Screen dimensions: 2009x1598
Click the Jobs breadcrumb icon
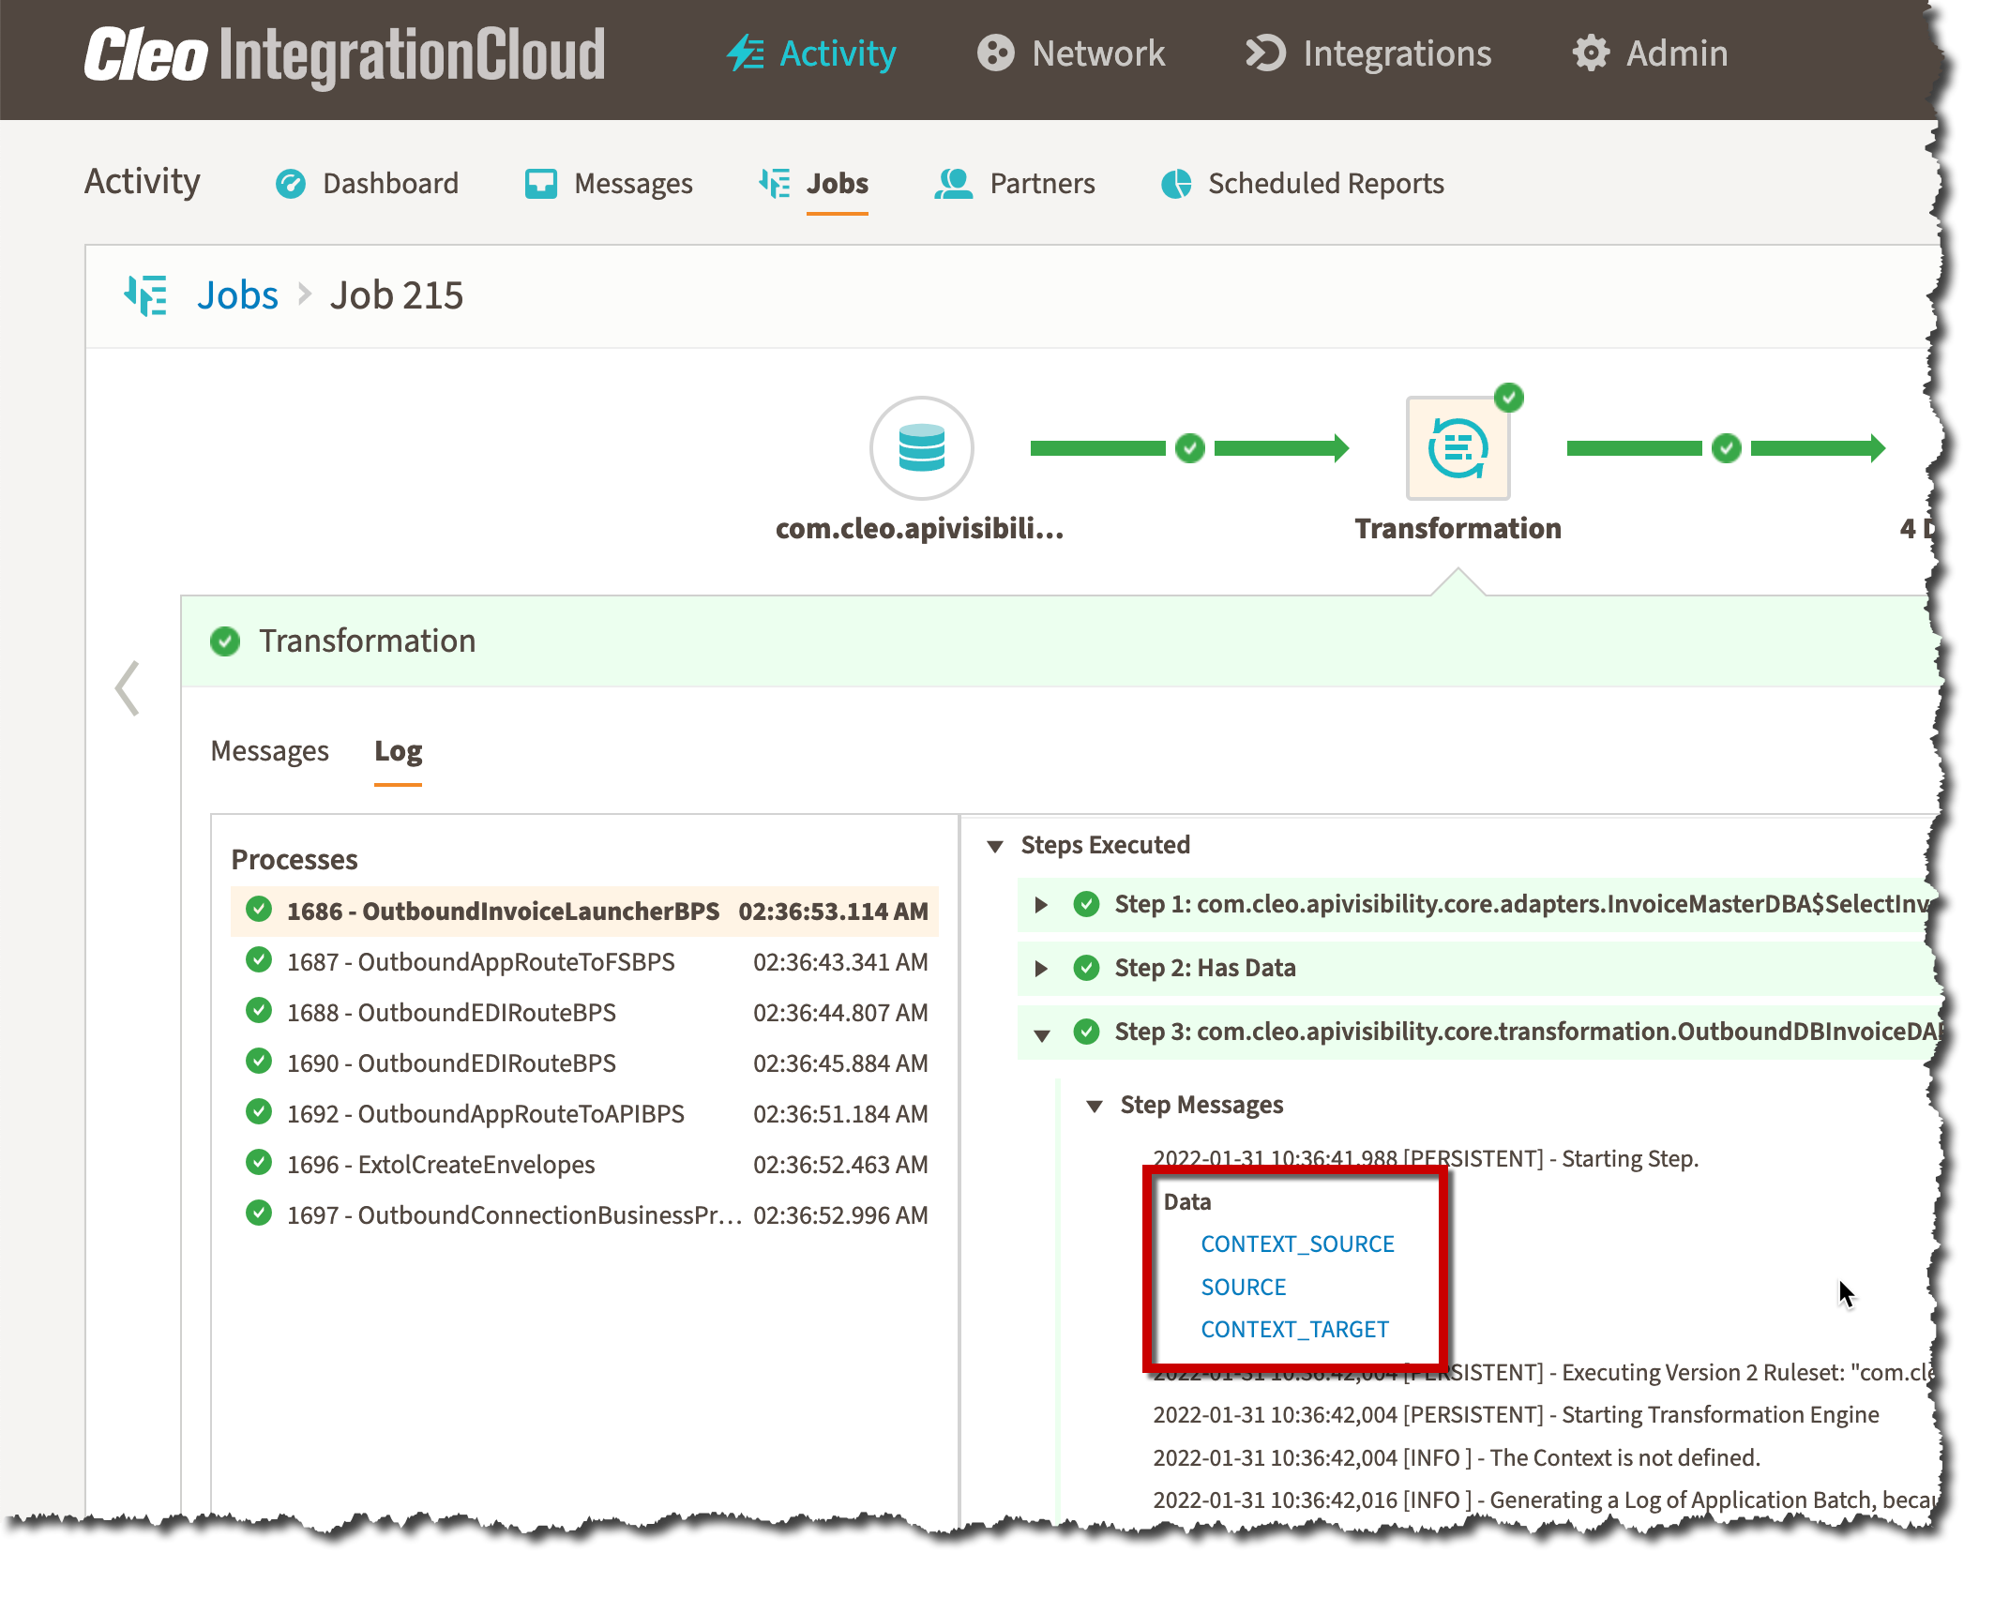(146, 295)
